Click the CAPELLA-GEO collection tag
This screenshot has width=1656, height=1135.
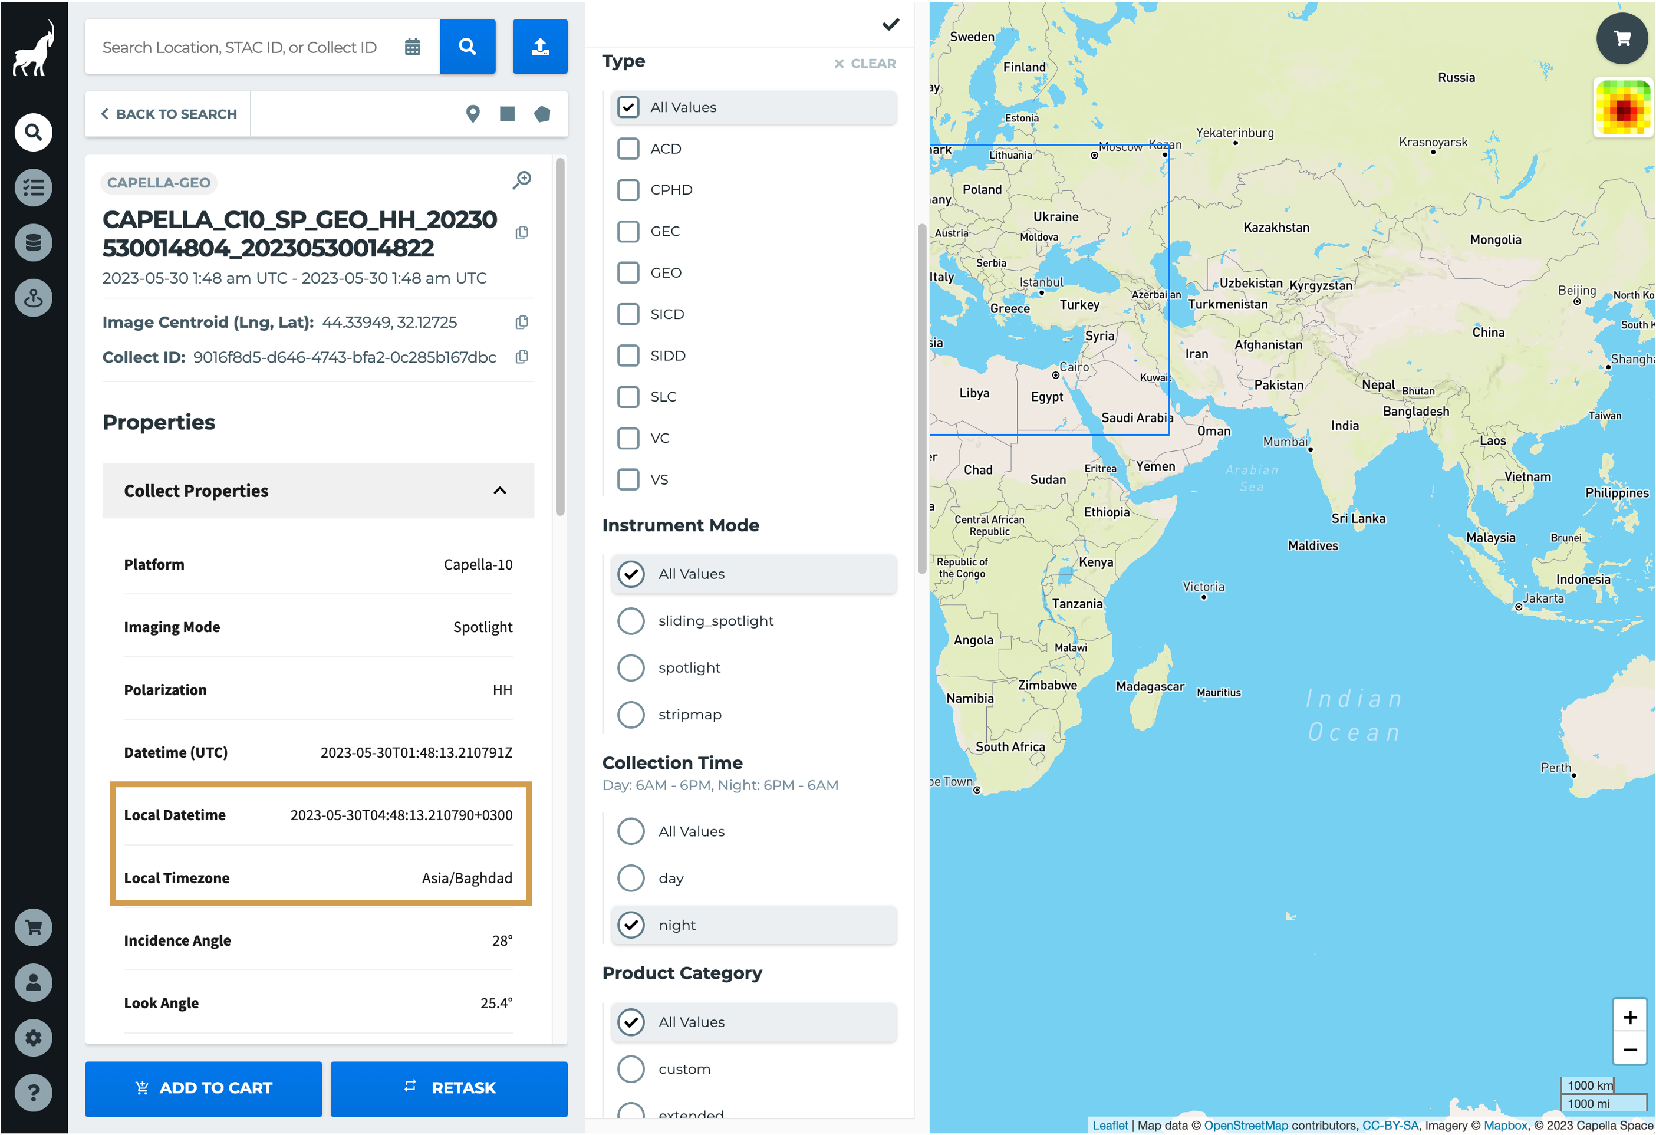coord(159,183)
